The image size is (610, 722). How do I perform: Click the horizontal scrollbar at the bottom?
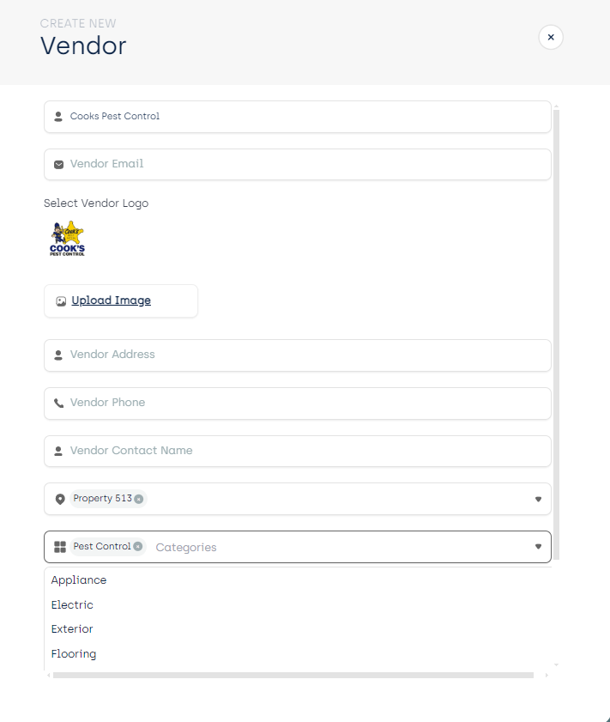tap(293, 675)
